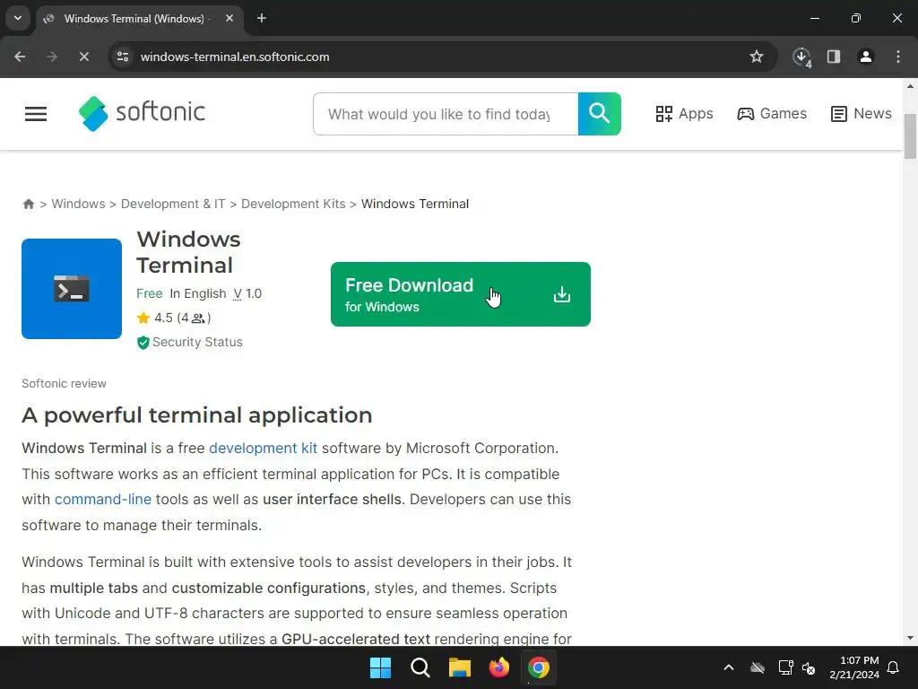Focus the 'What would you like to find' search box
The height and width of the screenshot is (689, 918).
click(446, 114)
